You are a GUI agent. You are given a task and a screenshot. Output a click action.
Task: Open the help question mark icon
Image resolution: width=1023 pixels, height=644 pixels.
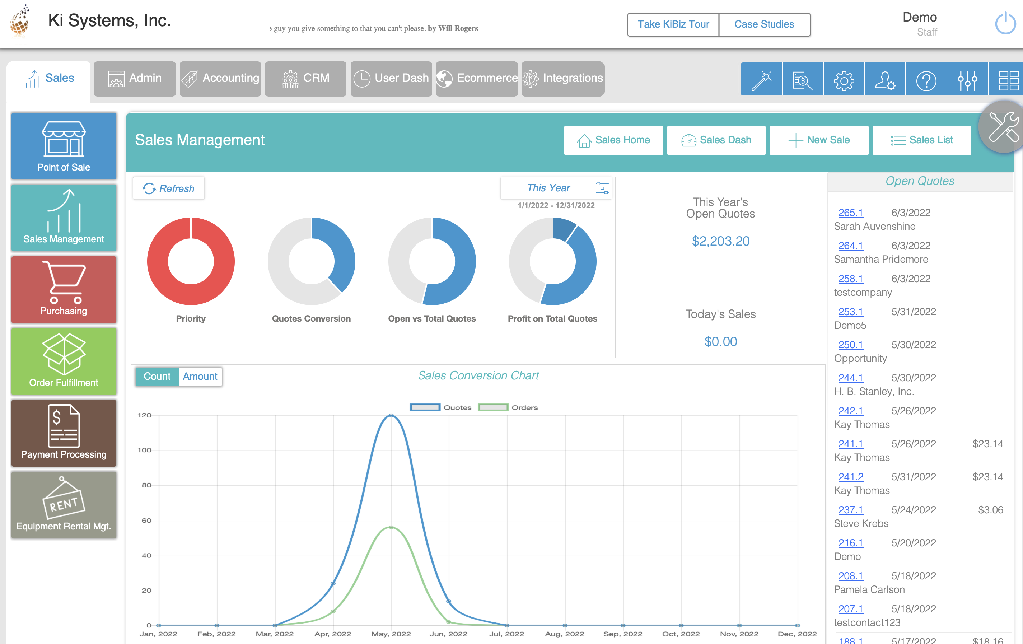tap(926, 79)
